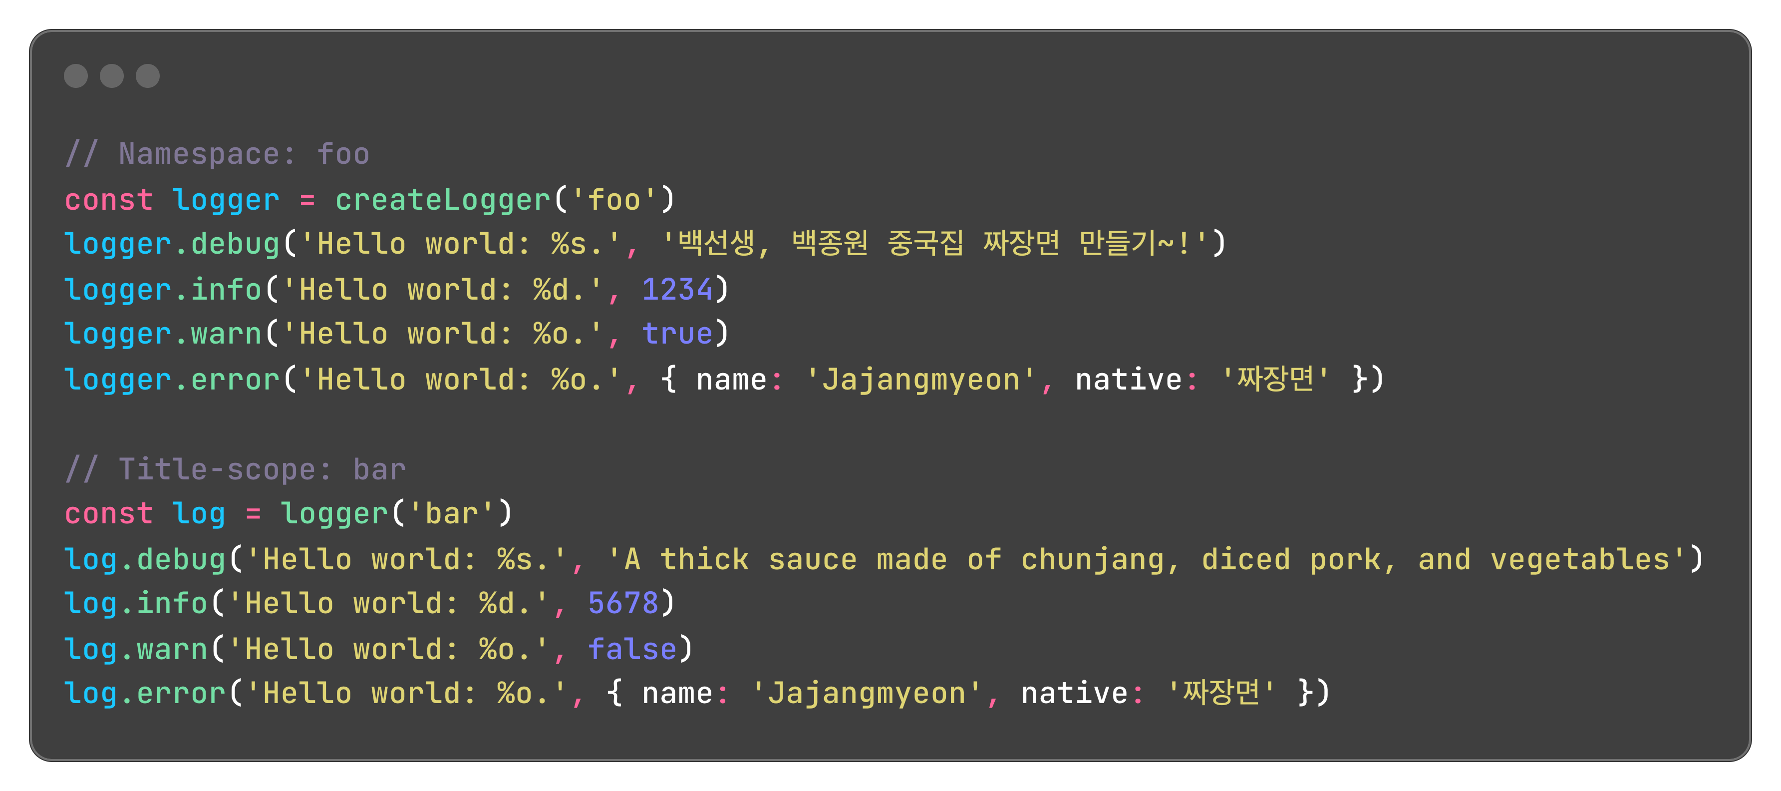This screenshot has height=791, width=1781.
Task: Click the log.warn method call
Action: pyautogui.click(x=135, y=649)
